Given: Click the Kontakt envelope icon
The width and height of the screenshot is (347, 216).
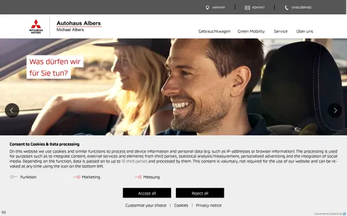Looking at the screenshot, I should click(248, 7).
